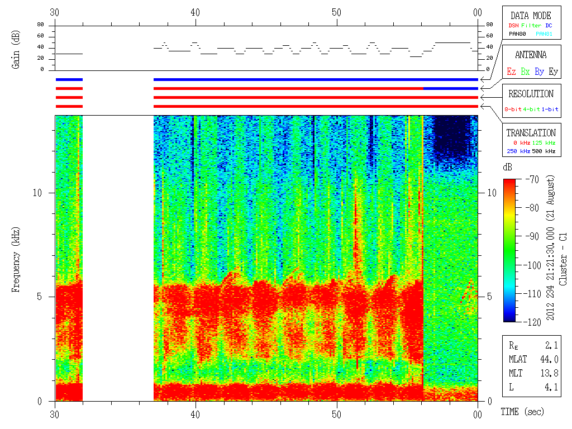Click the -90 colorbar tick label

click(532, 236)
